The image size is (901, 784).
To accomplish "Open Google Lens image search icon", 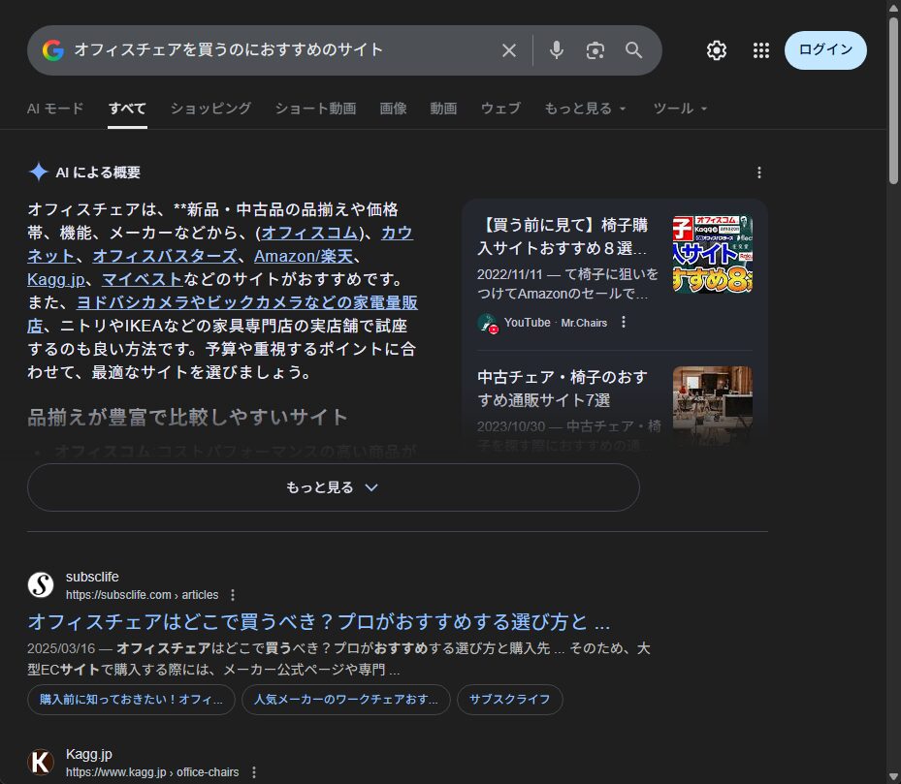I will click(595, 50).
